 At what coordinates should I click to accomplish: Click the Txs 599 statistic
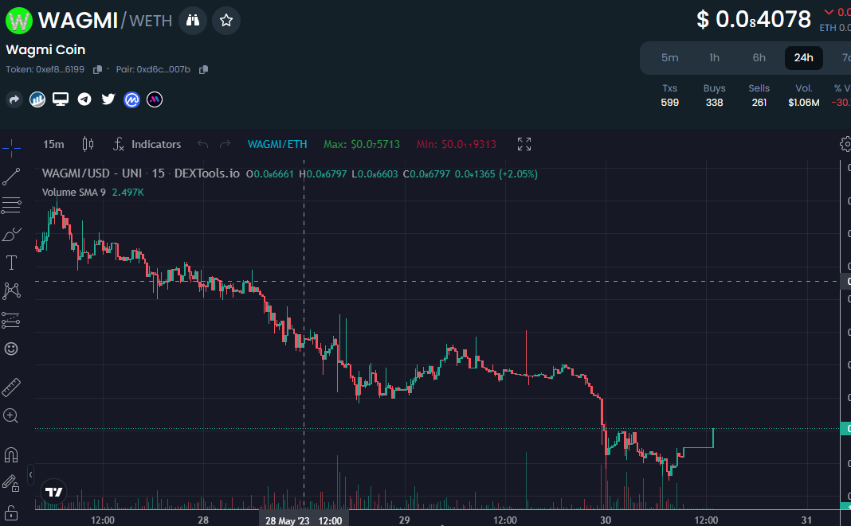click(670, 95)
